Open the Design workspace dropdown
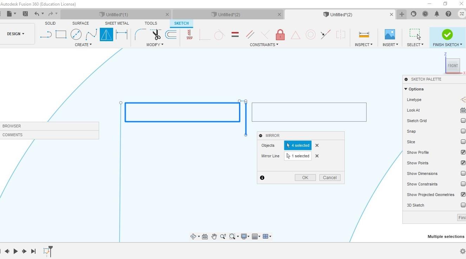 tap(16, 34)
